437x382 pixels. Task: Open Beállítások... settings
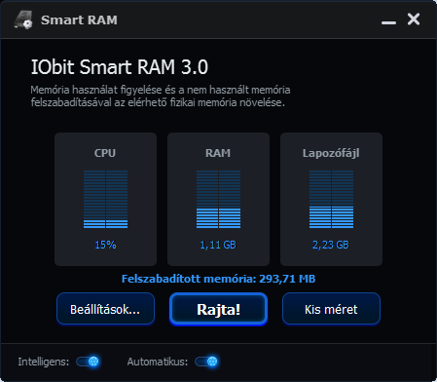coord(105,309)
